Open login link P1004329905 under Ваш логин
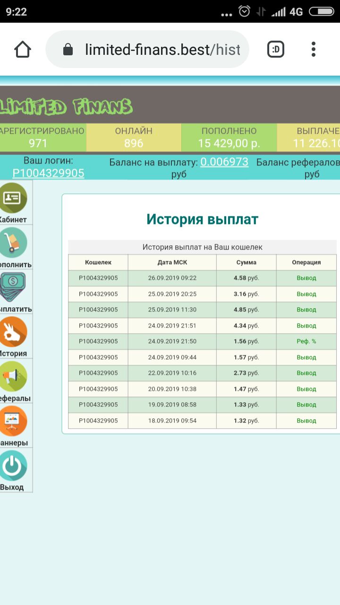 click(x=48, y=173)
